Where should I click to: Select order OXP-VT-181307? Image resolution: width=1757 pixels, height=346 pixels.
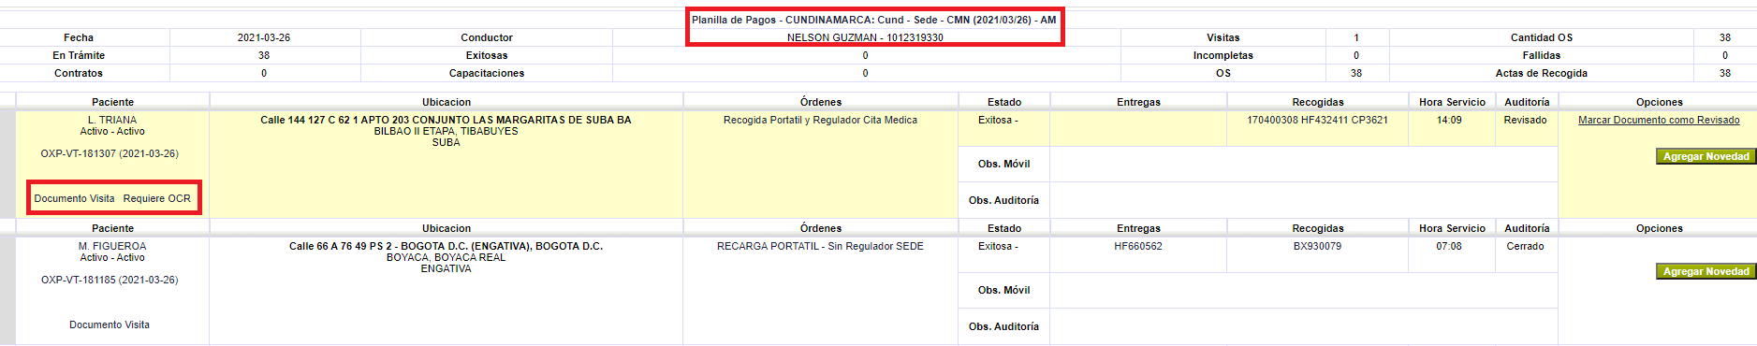[110, 153]
